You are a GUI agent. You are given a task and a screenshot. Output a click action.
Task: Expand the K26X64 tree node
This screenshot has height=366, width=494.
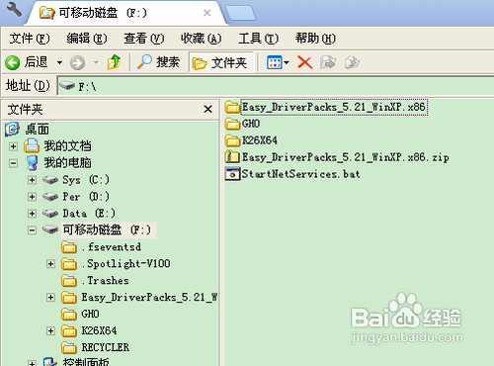click(x=50, y=330)
